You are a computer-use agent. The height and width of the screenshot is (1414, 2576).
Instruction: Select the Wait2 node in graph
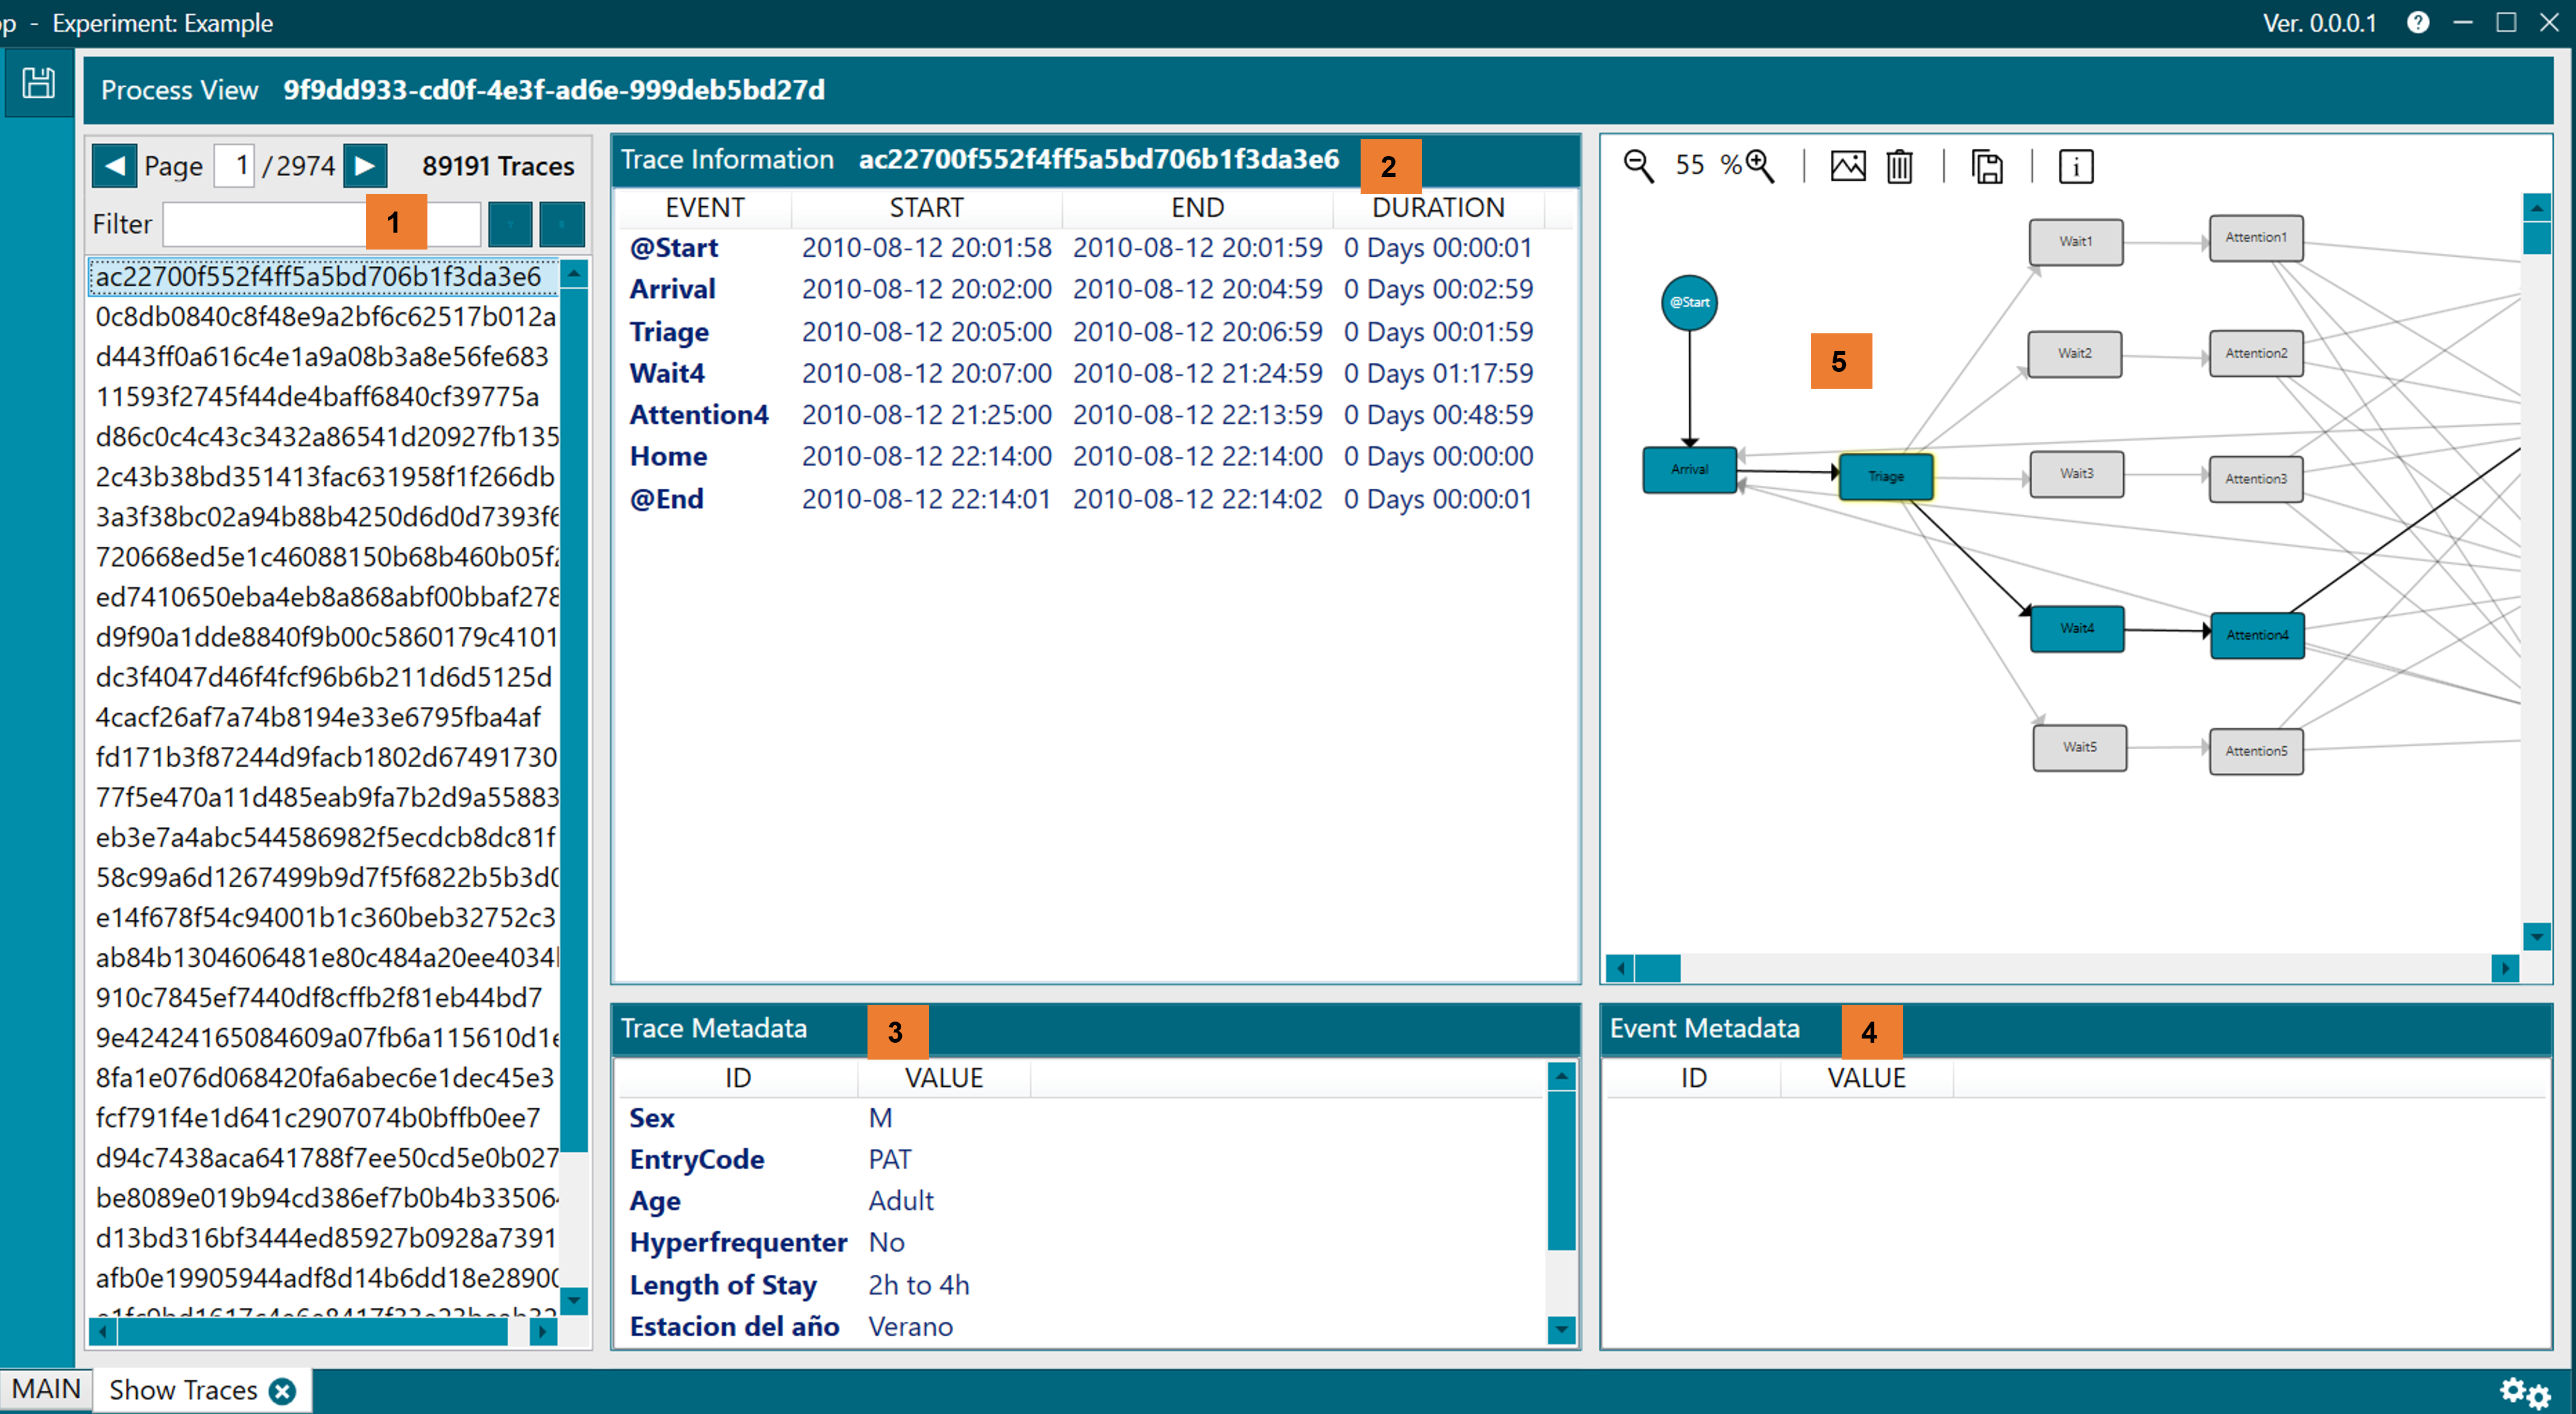[2075, 354]
